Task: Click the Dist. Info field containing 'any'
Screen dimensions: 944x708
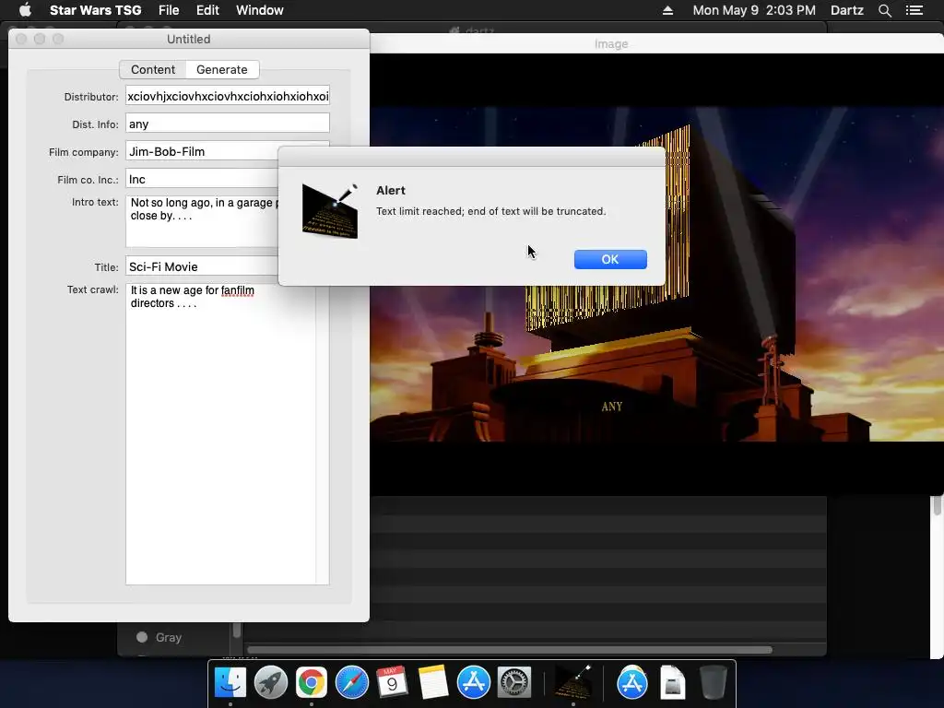Action: point(228,124)
